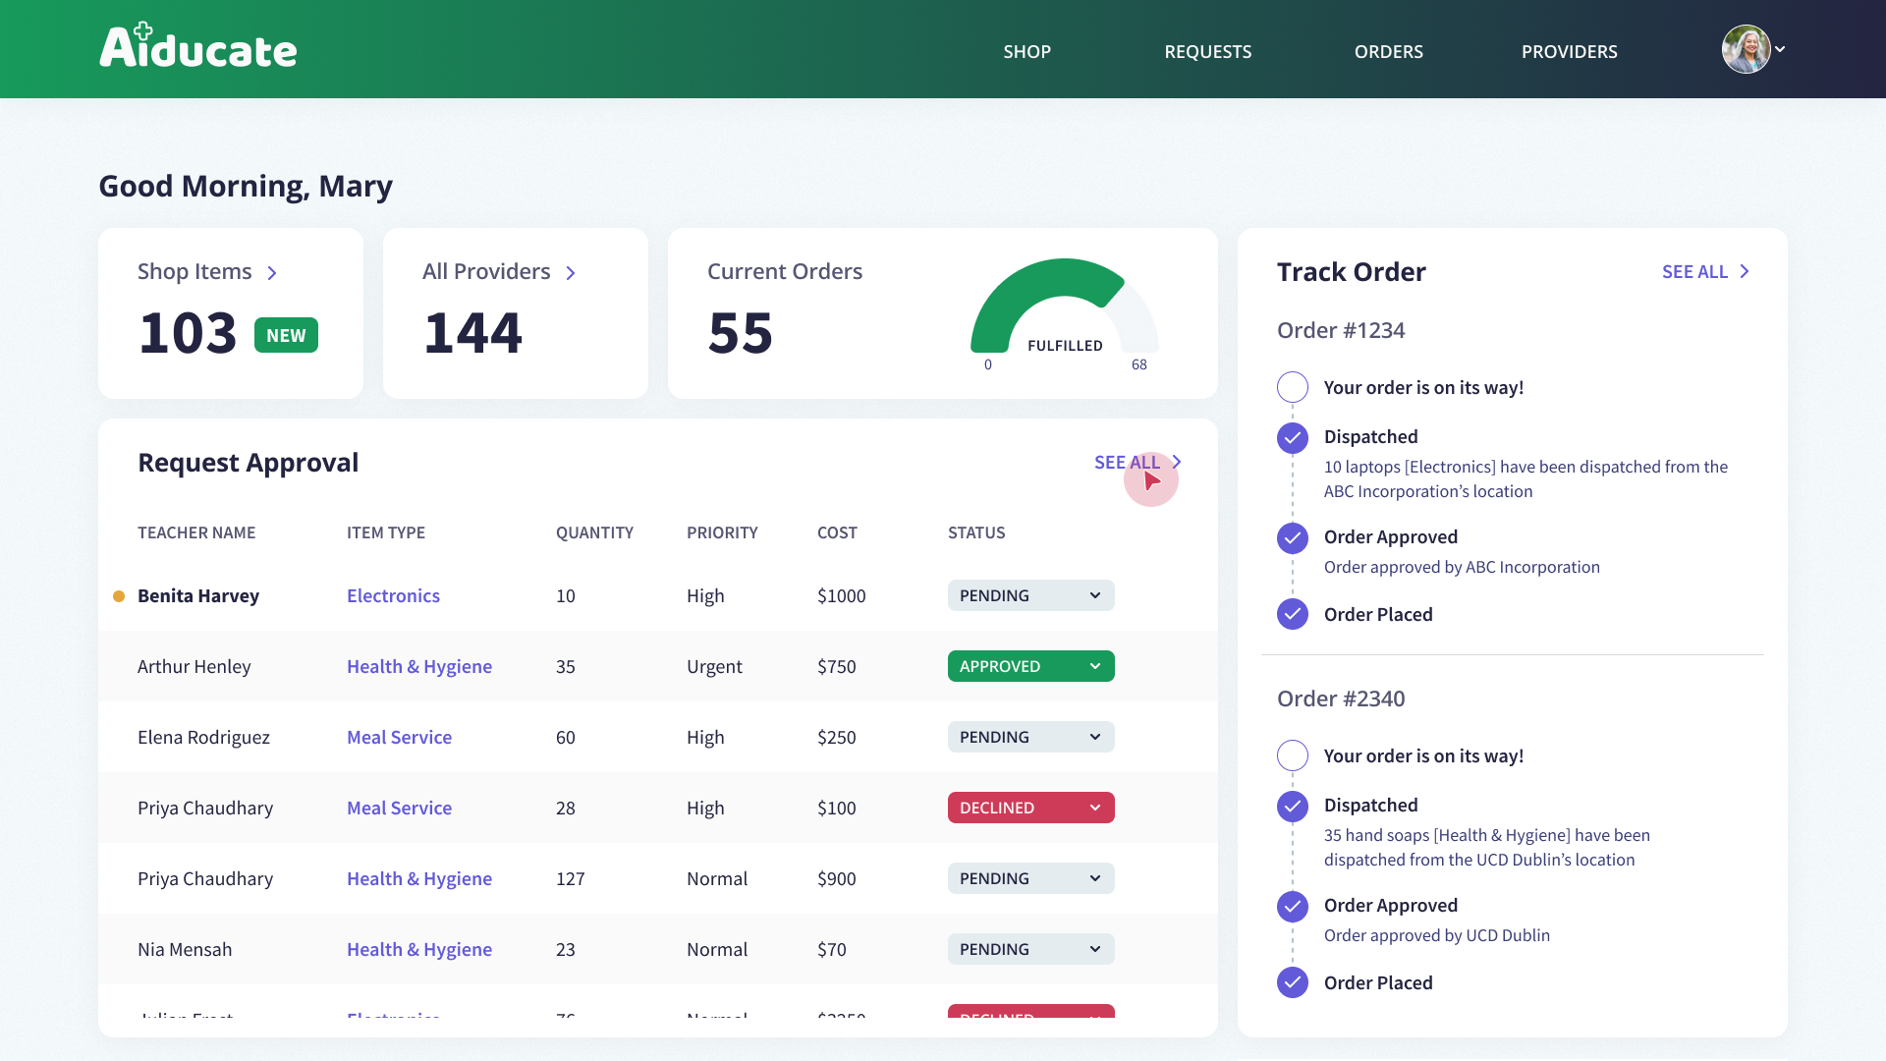Viewport: 1886px width, 1061px height.
Task: Click Order #2340 'on its way' empty circle
Action: click(1293, 755)
